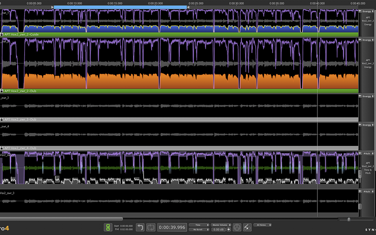376x235 pixels.
Task: Click the expand icon on the _zwr_3 track
Action: (360, 96)
